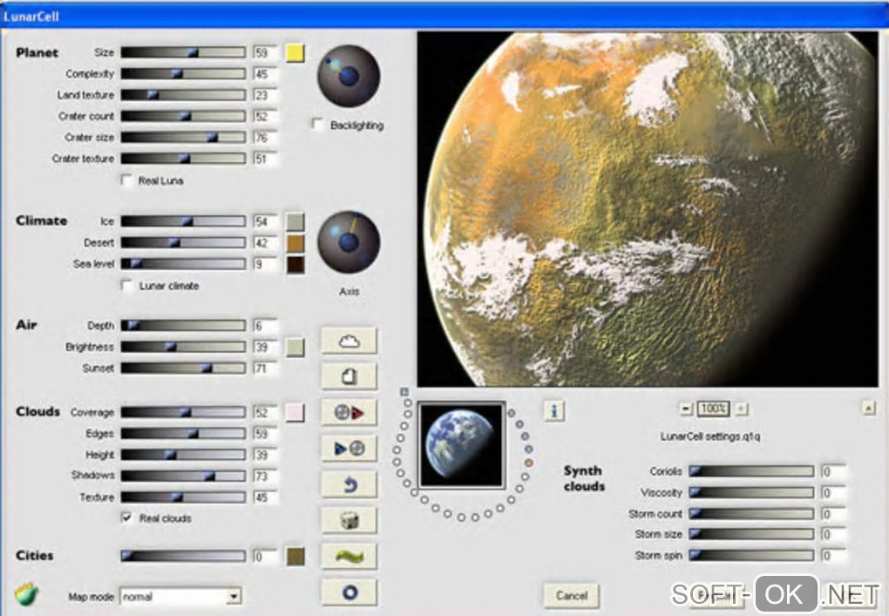Click the brown Desert color swatch
Image resolution: width=889 pixels, height=616 pixels.
click(295, 243)
